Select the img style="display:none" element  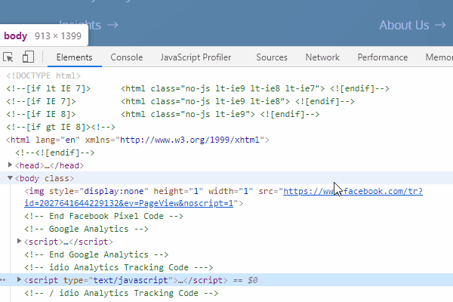[x=223, y=197]
